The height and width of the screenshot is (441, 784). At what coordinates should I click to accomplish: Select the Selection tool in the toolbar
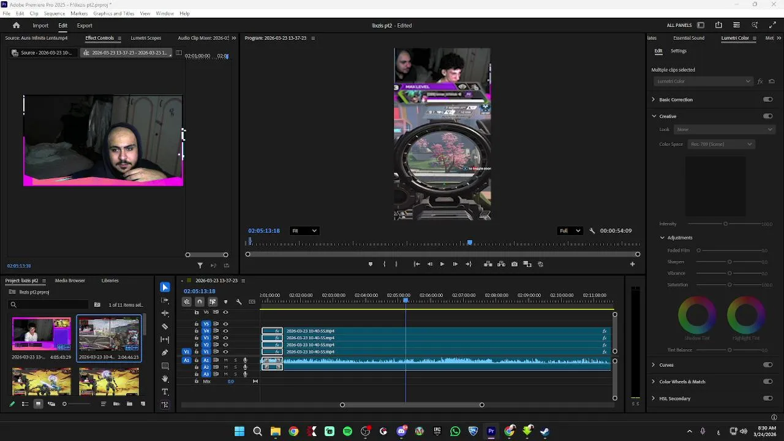(x=165, y=287)
